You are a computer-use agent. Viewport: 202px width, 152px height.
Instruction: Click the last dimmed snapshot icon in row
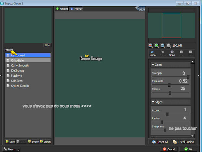pos(191,53)
